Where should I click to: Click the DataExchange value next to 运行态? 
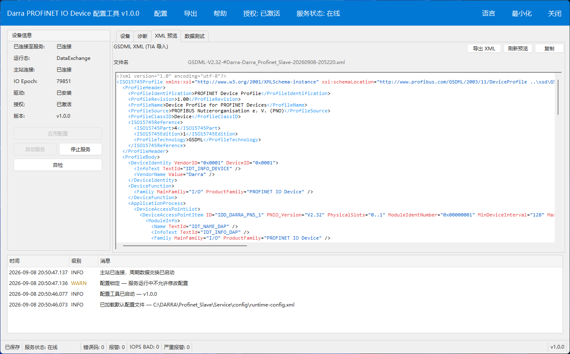(74, 58)
